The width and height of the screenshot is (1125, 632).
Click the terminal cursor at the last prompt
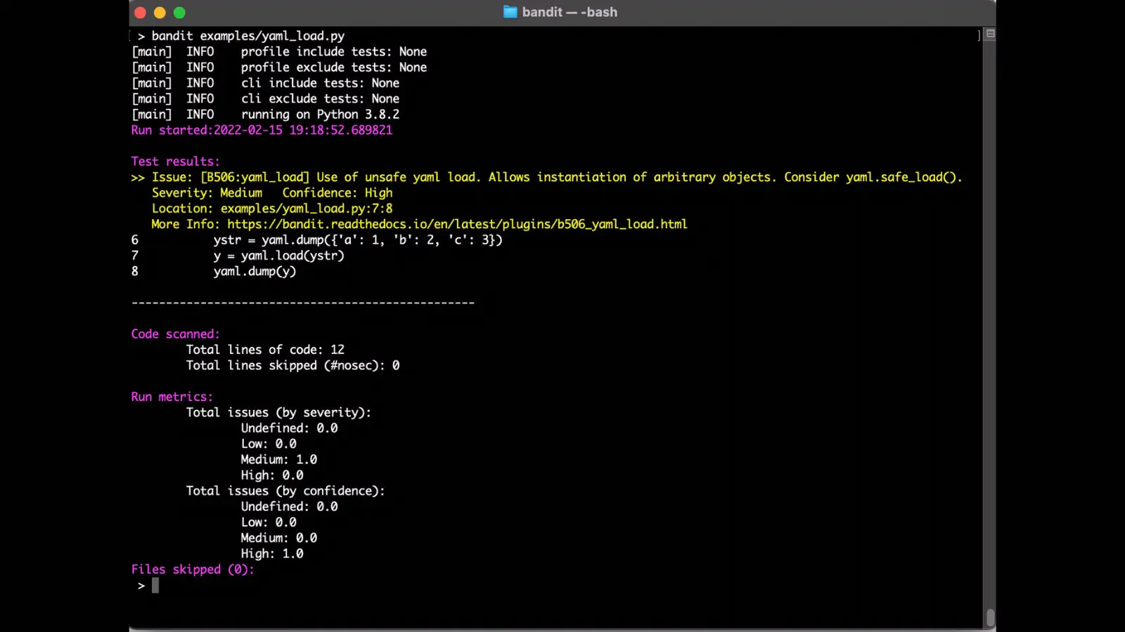[155, 586]
